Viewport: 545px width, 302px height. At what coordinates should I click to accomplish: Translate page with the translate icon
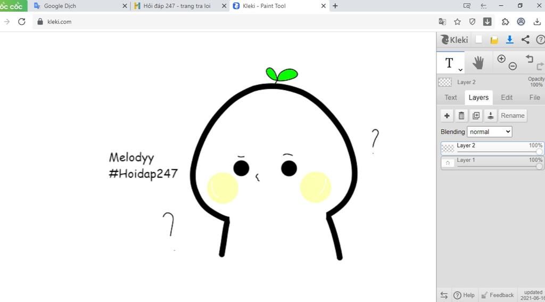(442, 21)
